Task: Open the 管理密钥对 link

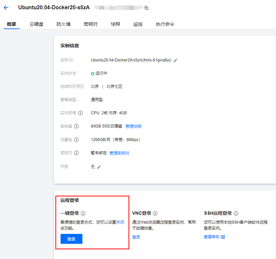Action: pos(119,153)
